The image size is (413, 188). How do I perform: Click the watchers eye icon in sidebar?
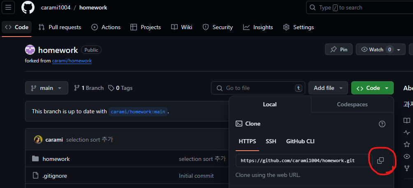point(407,156)
